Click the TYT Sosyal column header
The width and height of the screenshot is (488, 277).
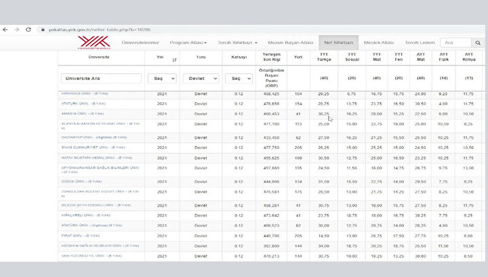[x=352, y=57]
